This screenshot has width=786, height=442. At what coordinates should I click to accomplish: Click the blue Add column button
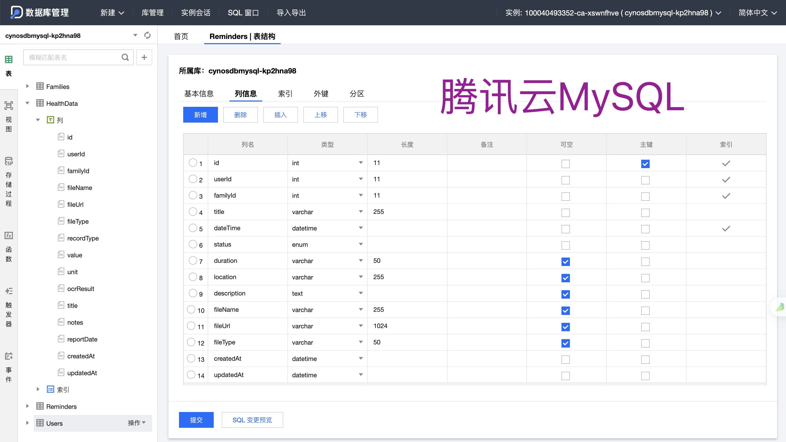point(201,115)
